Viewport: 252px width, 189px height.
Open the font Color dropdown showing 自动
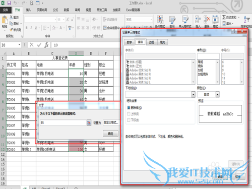click(217, 94)
